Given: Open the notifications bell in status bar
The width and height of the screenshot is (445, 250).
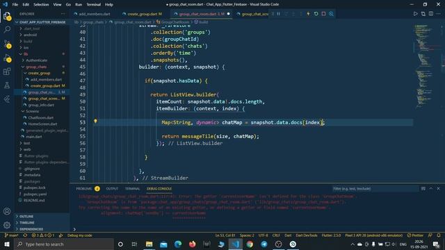Looking at the screenshot, I should 439,235.
